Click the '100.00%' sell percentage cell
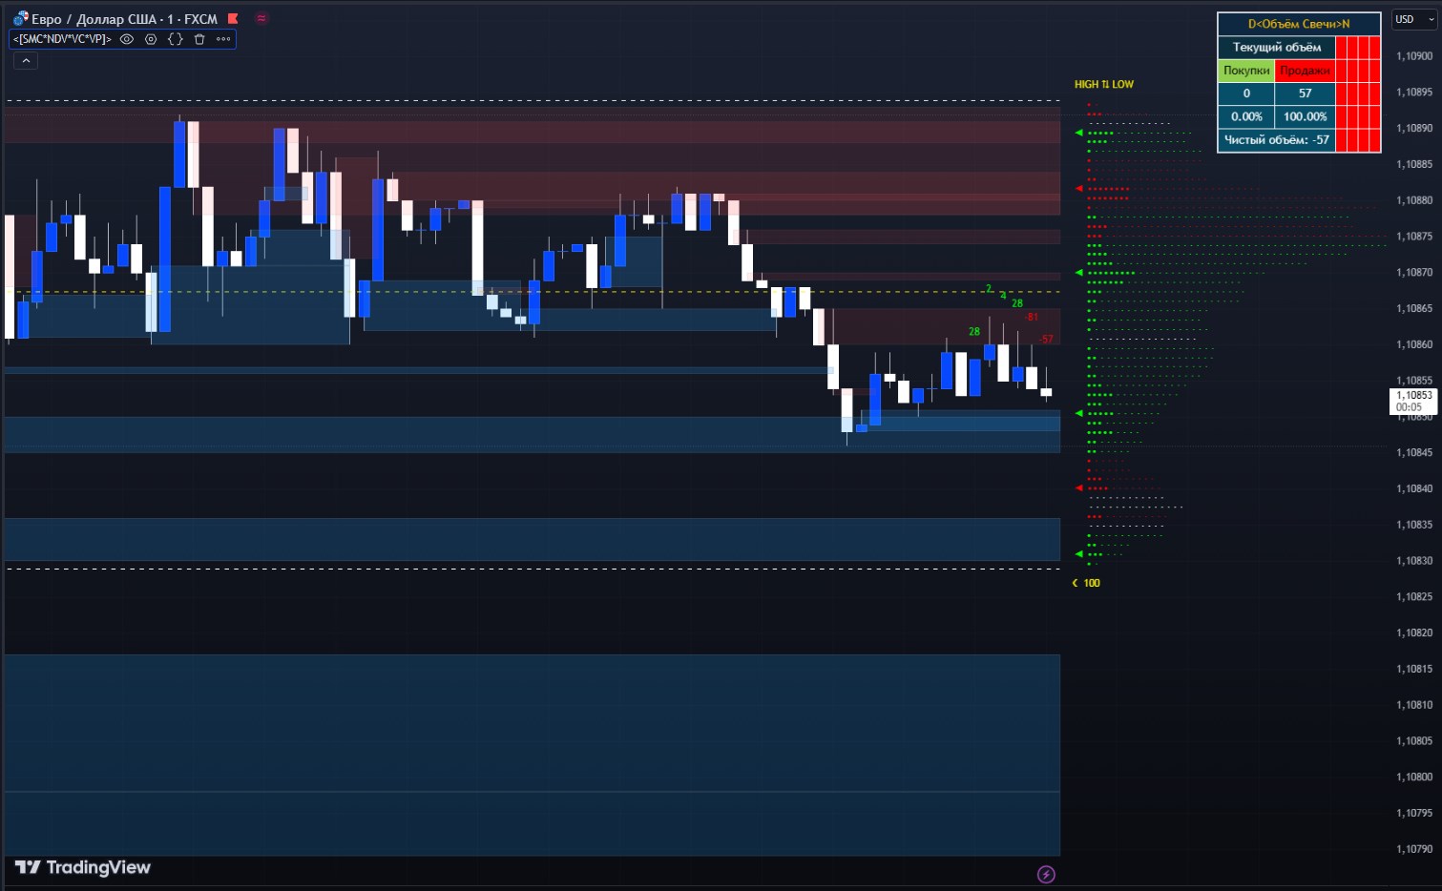This screenshot has width=1442, height=891. pos(1305,116)
